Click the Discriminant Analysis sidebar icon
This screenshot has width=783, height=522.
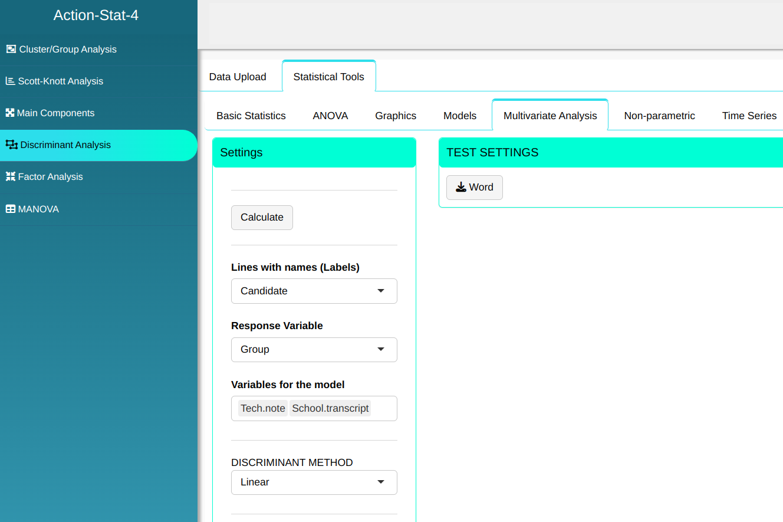click(x=11, y=145)
